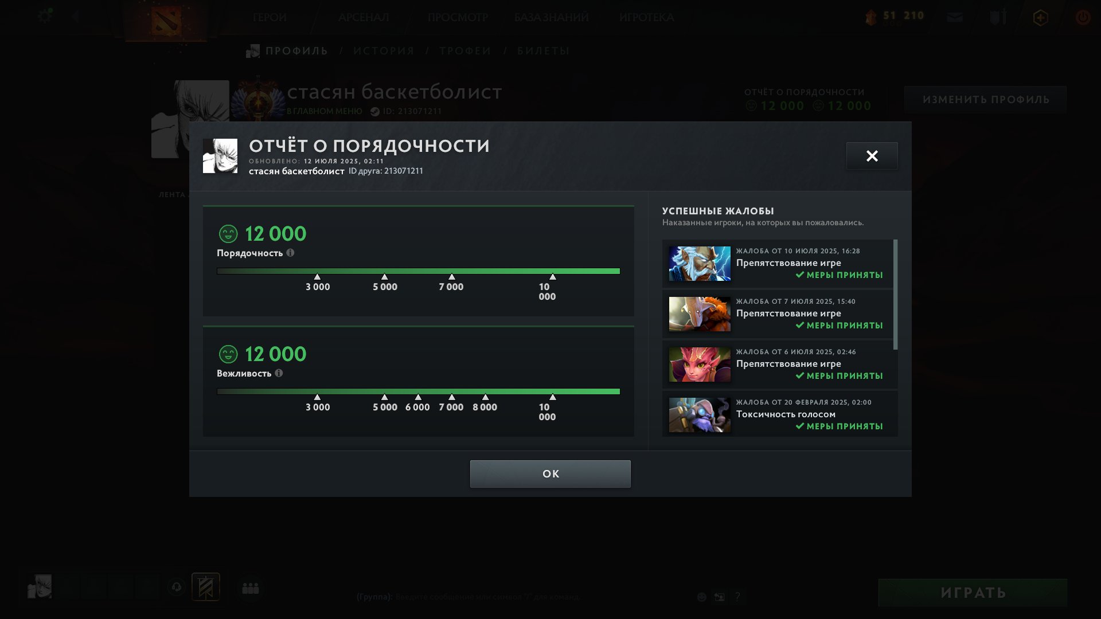Click the green smiley icon above Вежливость

pyautogui.click(x=228, y=354)
